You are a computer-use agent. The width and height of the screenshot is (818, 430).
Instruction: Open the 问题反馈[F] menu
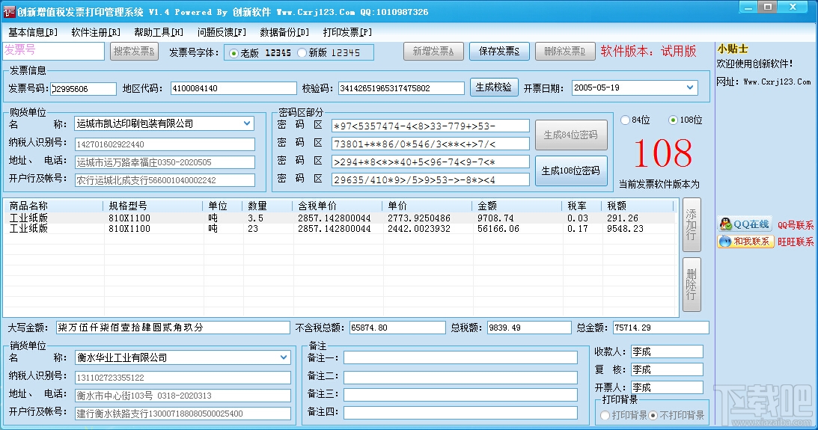click(222, 32)
